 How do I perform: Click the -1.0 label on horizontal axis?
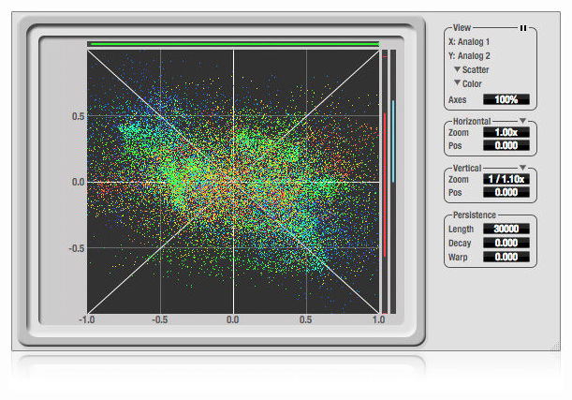coord(87,319)
